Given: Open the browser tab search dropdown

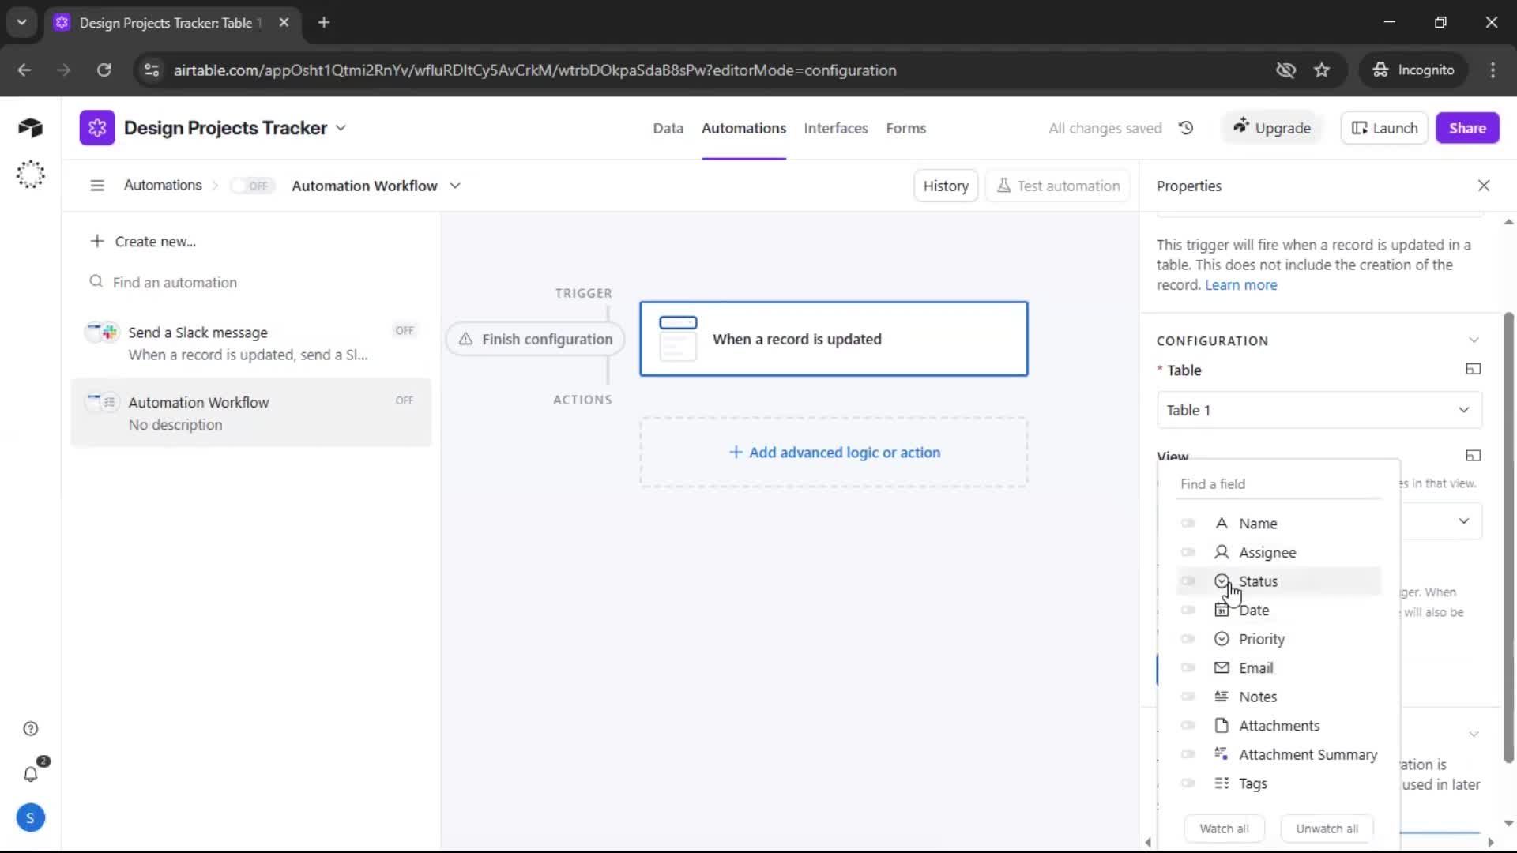Looking at the screenshot, I should (22, 22).
